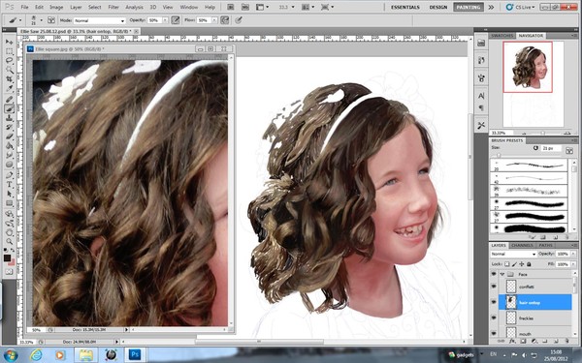Open Mini Bridge panel icon in dock
The width and height of the screenshot is (582, 363).
481,43
